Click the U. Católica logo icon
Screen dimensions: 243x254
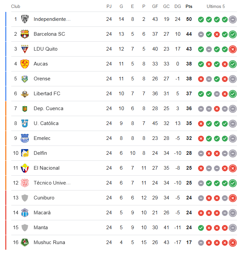(25, 123)
